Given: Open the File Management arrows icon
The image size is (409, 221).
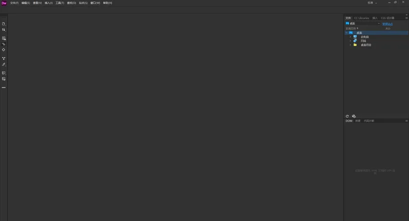Looking at the screenshot, I should click(4, 30).
